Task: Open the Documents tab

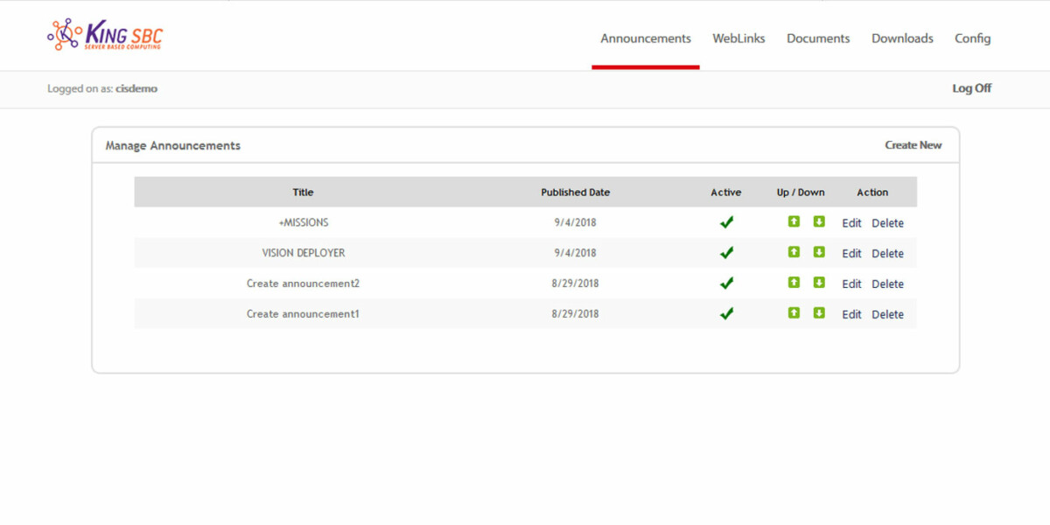Action: [x=817, y=38]
